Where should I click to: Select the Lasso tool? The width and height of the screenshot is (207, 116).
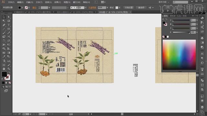click(x=9, y=21)
